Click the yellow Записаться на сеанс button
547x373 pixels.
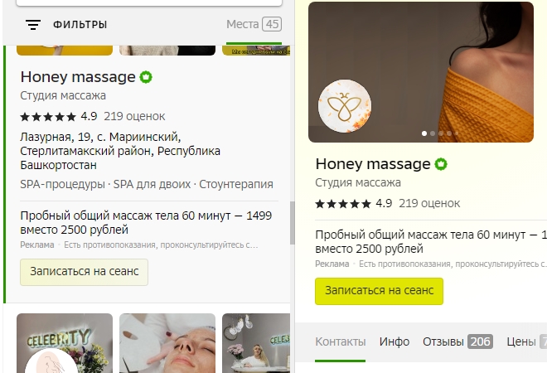coord(380,291)
